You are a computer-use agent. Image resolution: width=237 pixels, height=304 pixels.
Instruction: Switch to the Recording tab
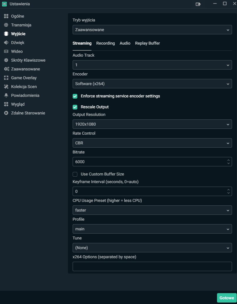(x=106, y=43)
